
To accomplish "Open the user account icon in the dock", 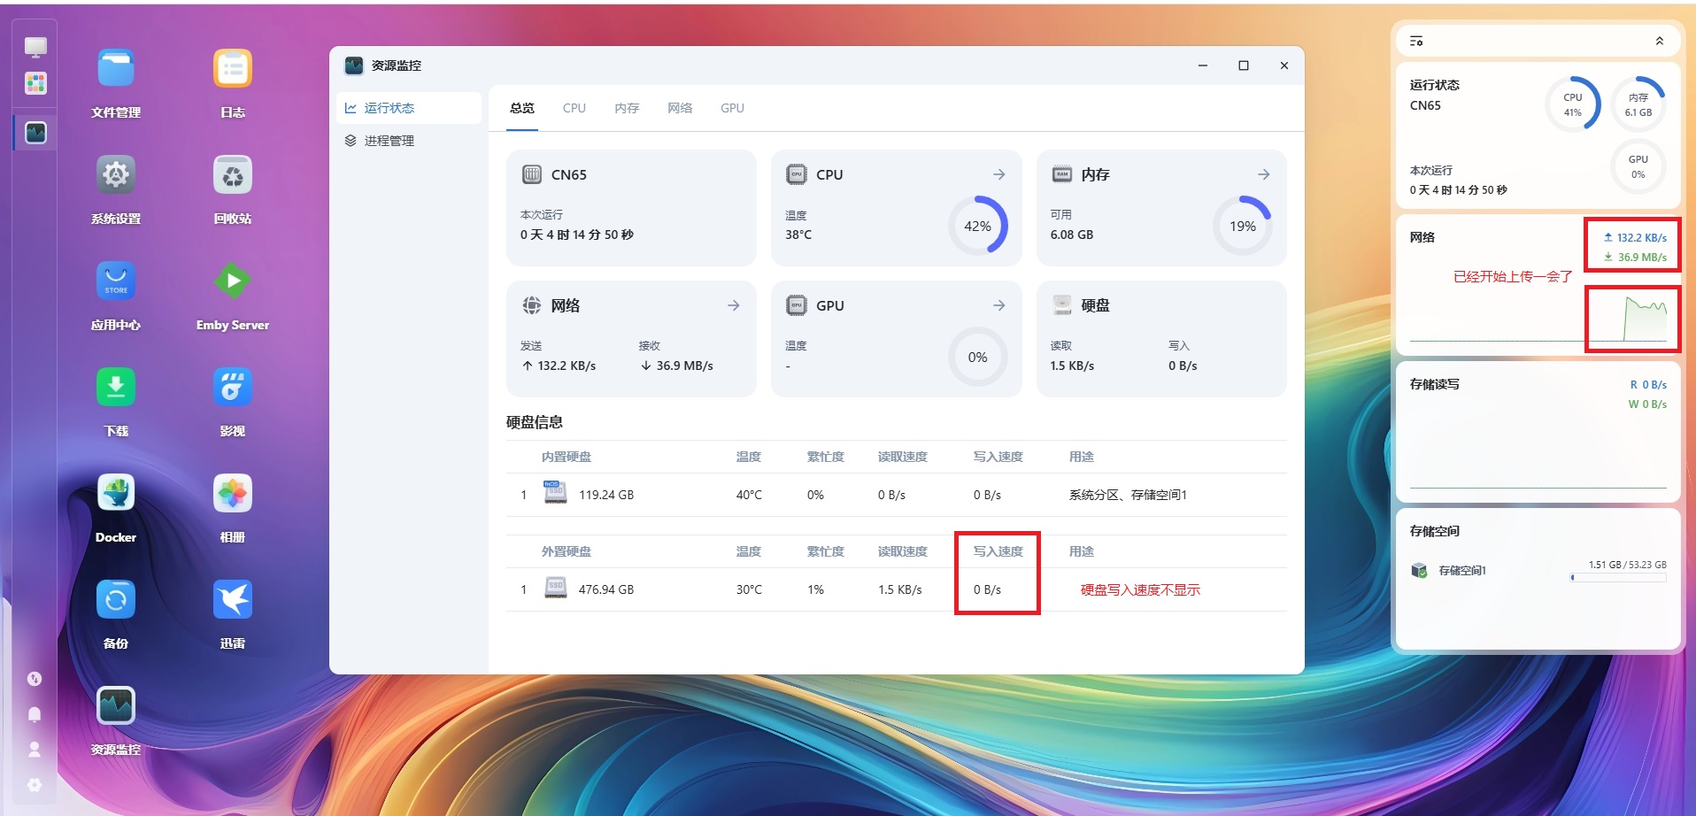I will coord(35,750).
